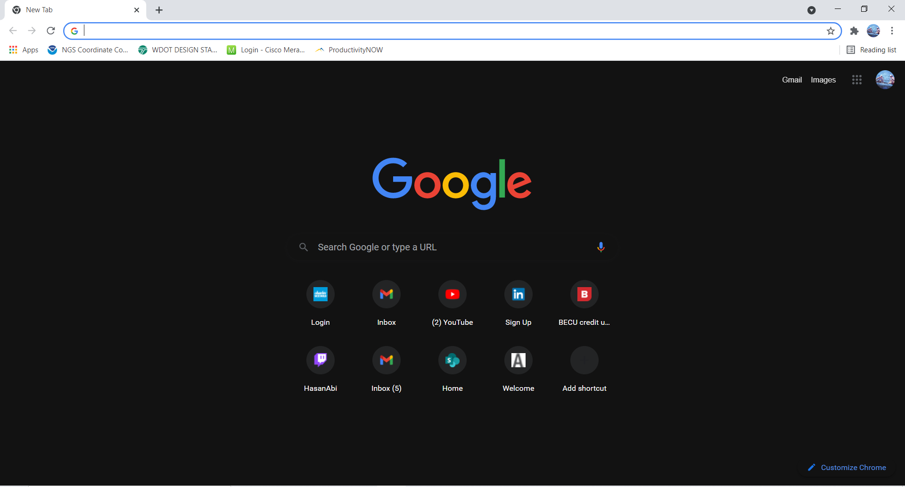The width and height of the screenshot is (905, 487).
Task: Open the Apps bookmark shortcut
Action: coord(24,50)
